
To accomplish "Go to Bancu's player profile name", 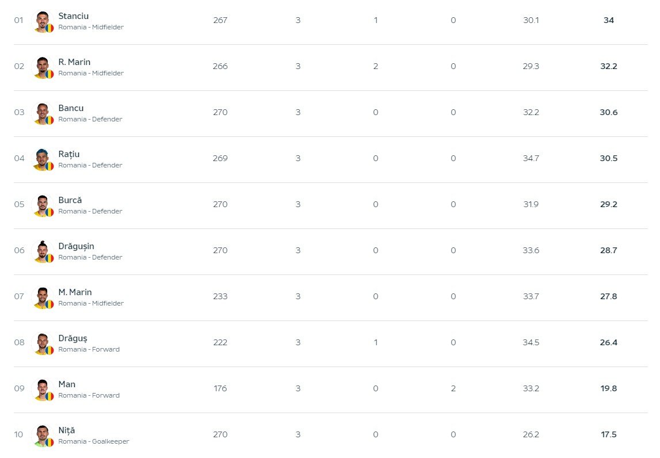I will pos(71,108).
